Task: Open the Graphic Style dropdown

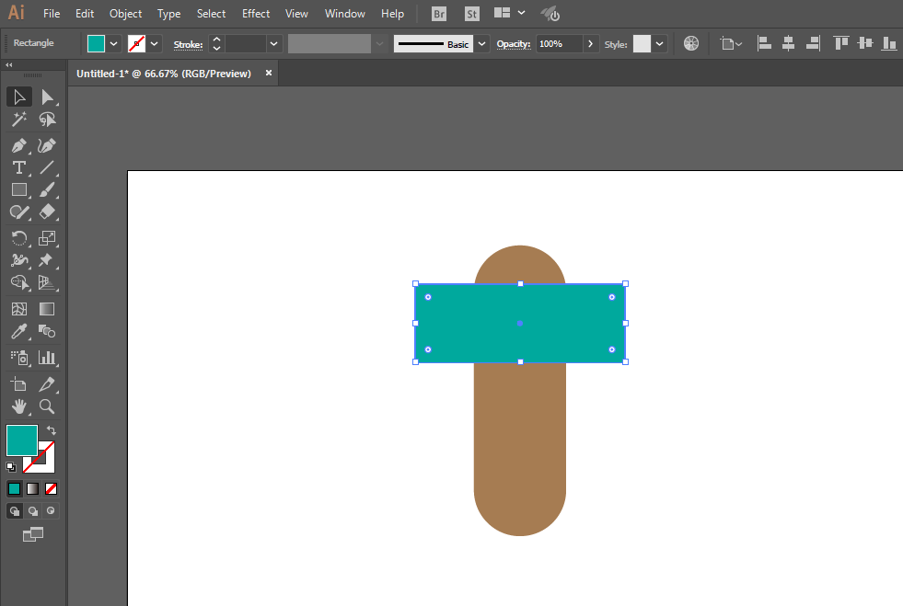Action: [659, 44]
